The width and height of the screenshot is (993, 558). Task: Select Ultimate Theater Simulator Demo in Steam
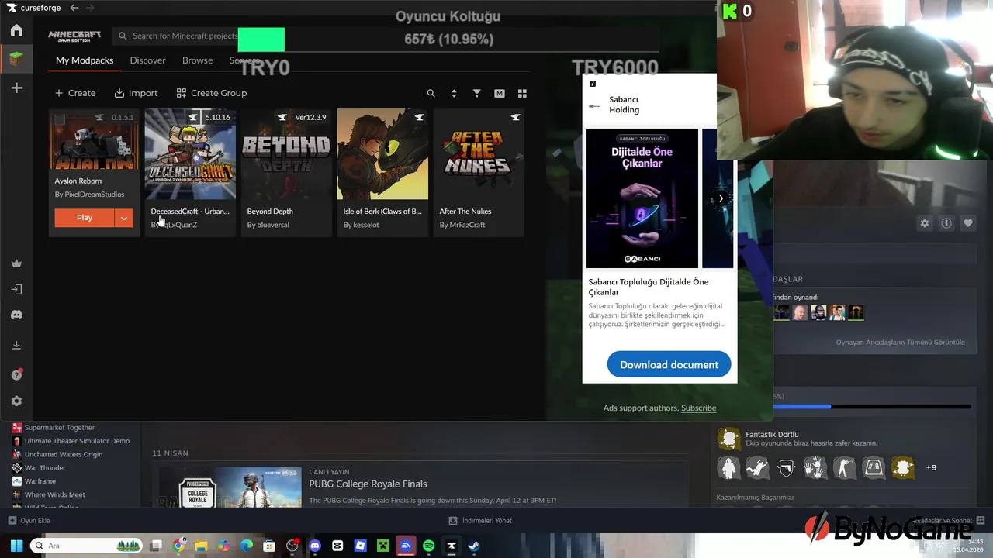[x=77, y=441]
